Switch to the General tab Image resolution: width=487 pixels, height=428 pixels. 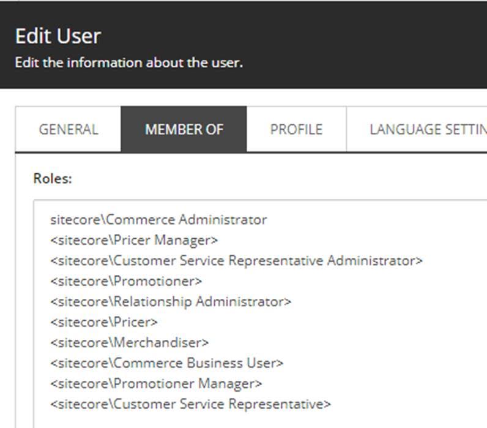(68, 129)
